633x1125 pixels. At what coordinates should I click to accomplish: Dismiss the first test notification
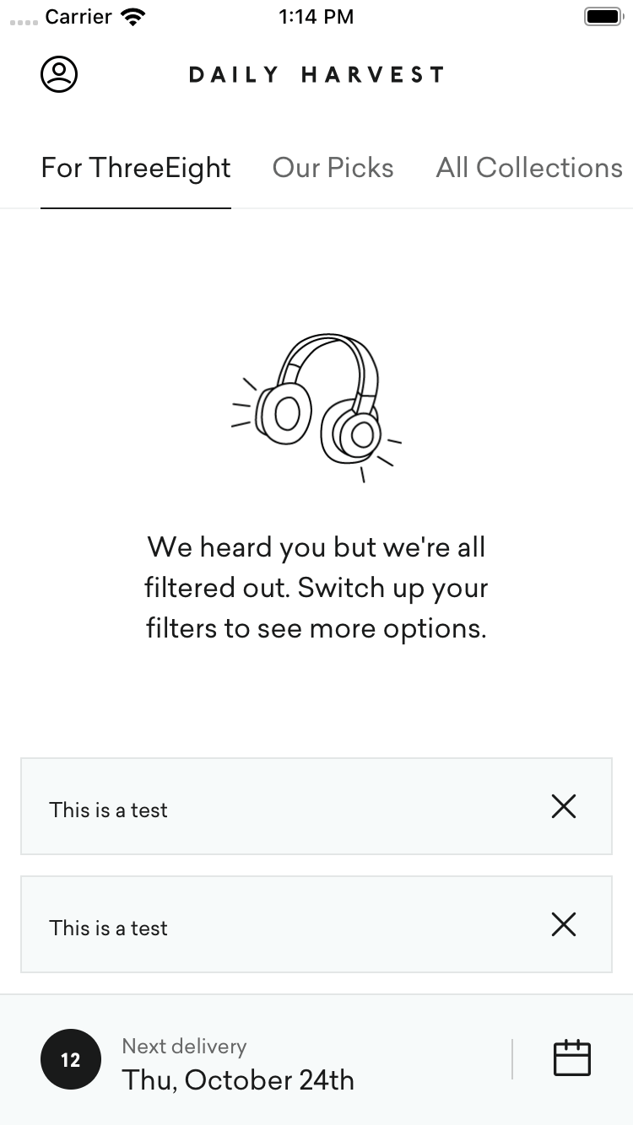[x=564, y=807]
